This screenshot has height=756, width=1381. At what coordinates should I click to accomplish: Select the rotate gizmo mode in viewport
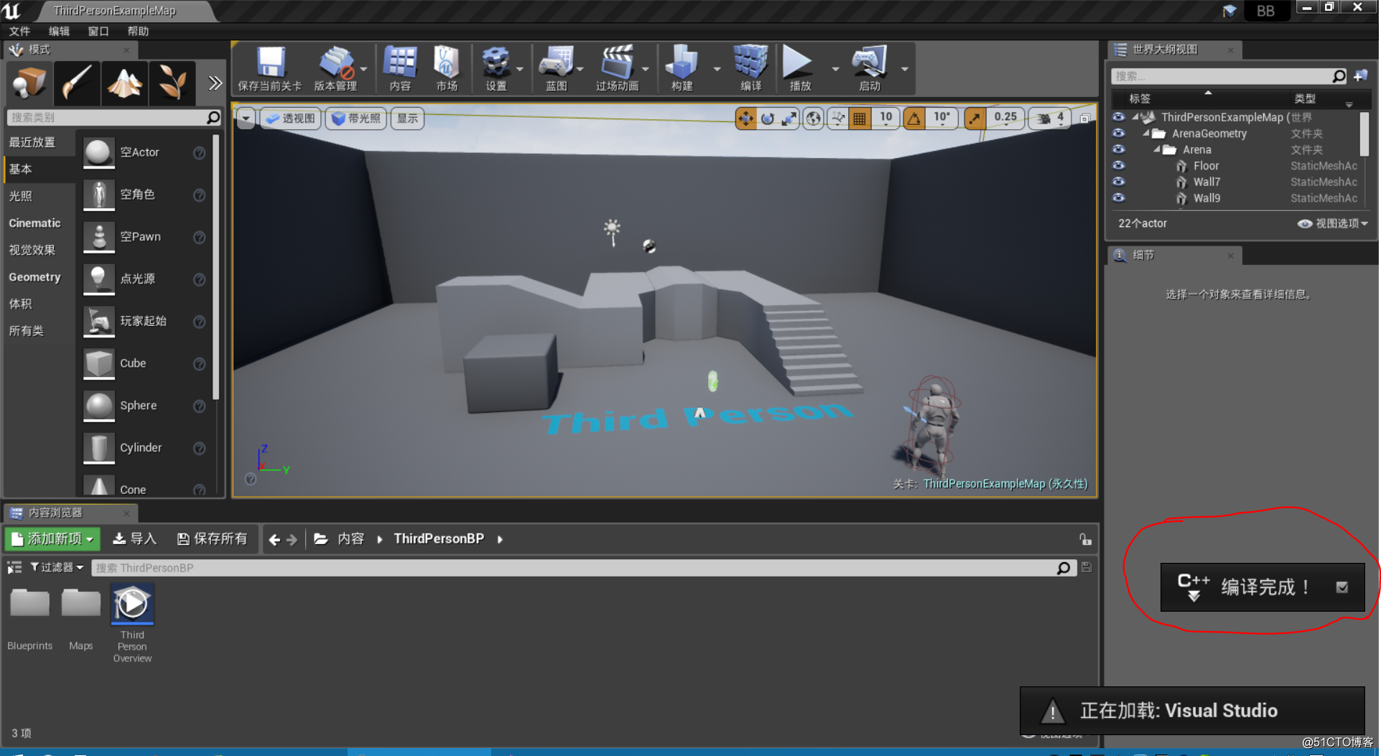tap(768, 118)
